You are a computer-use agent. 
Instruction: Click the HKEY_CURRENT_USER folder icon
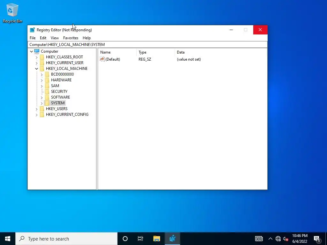(x=42, y=63)
